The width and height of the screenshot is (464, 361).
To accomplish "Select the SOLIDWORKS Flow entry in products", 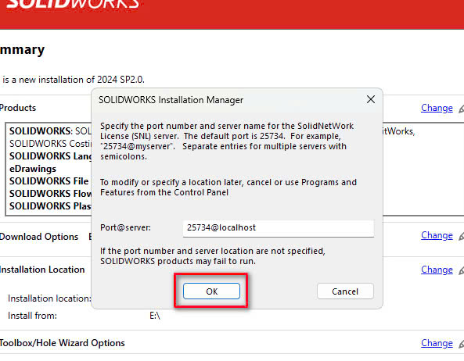I will [x=50, y=194].
